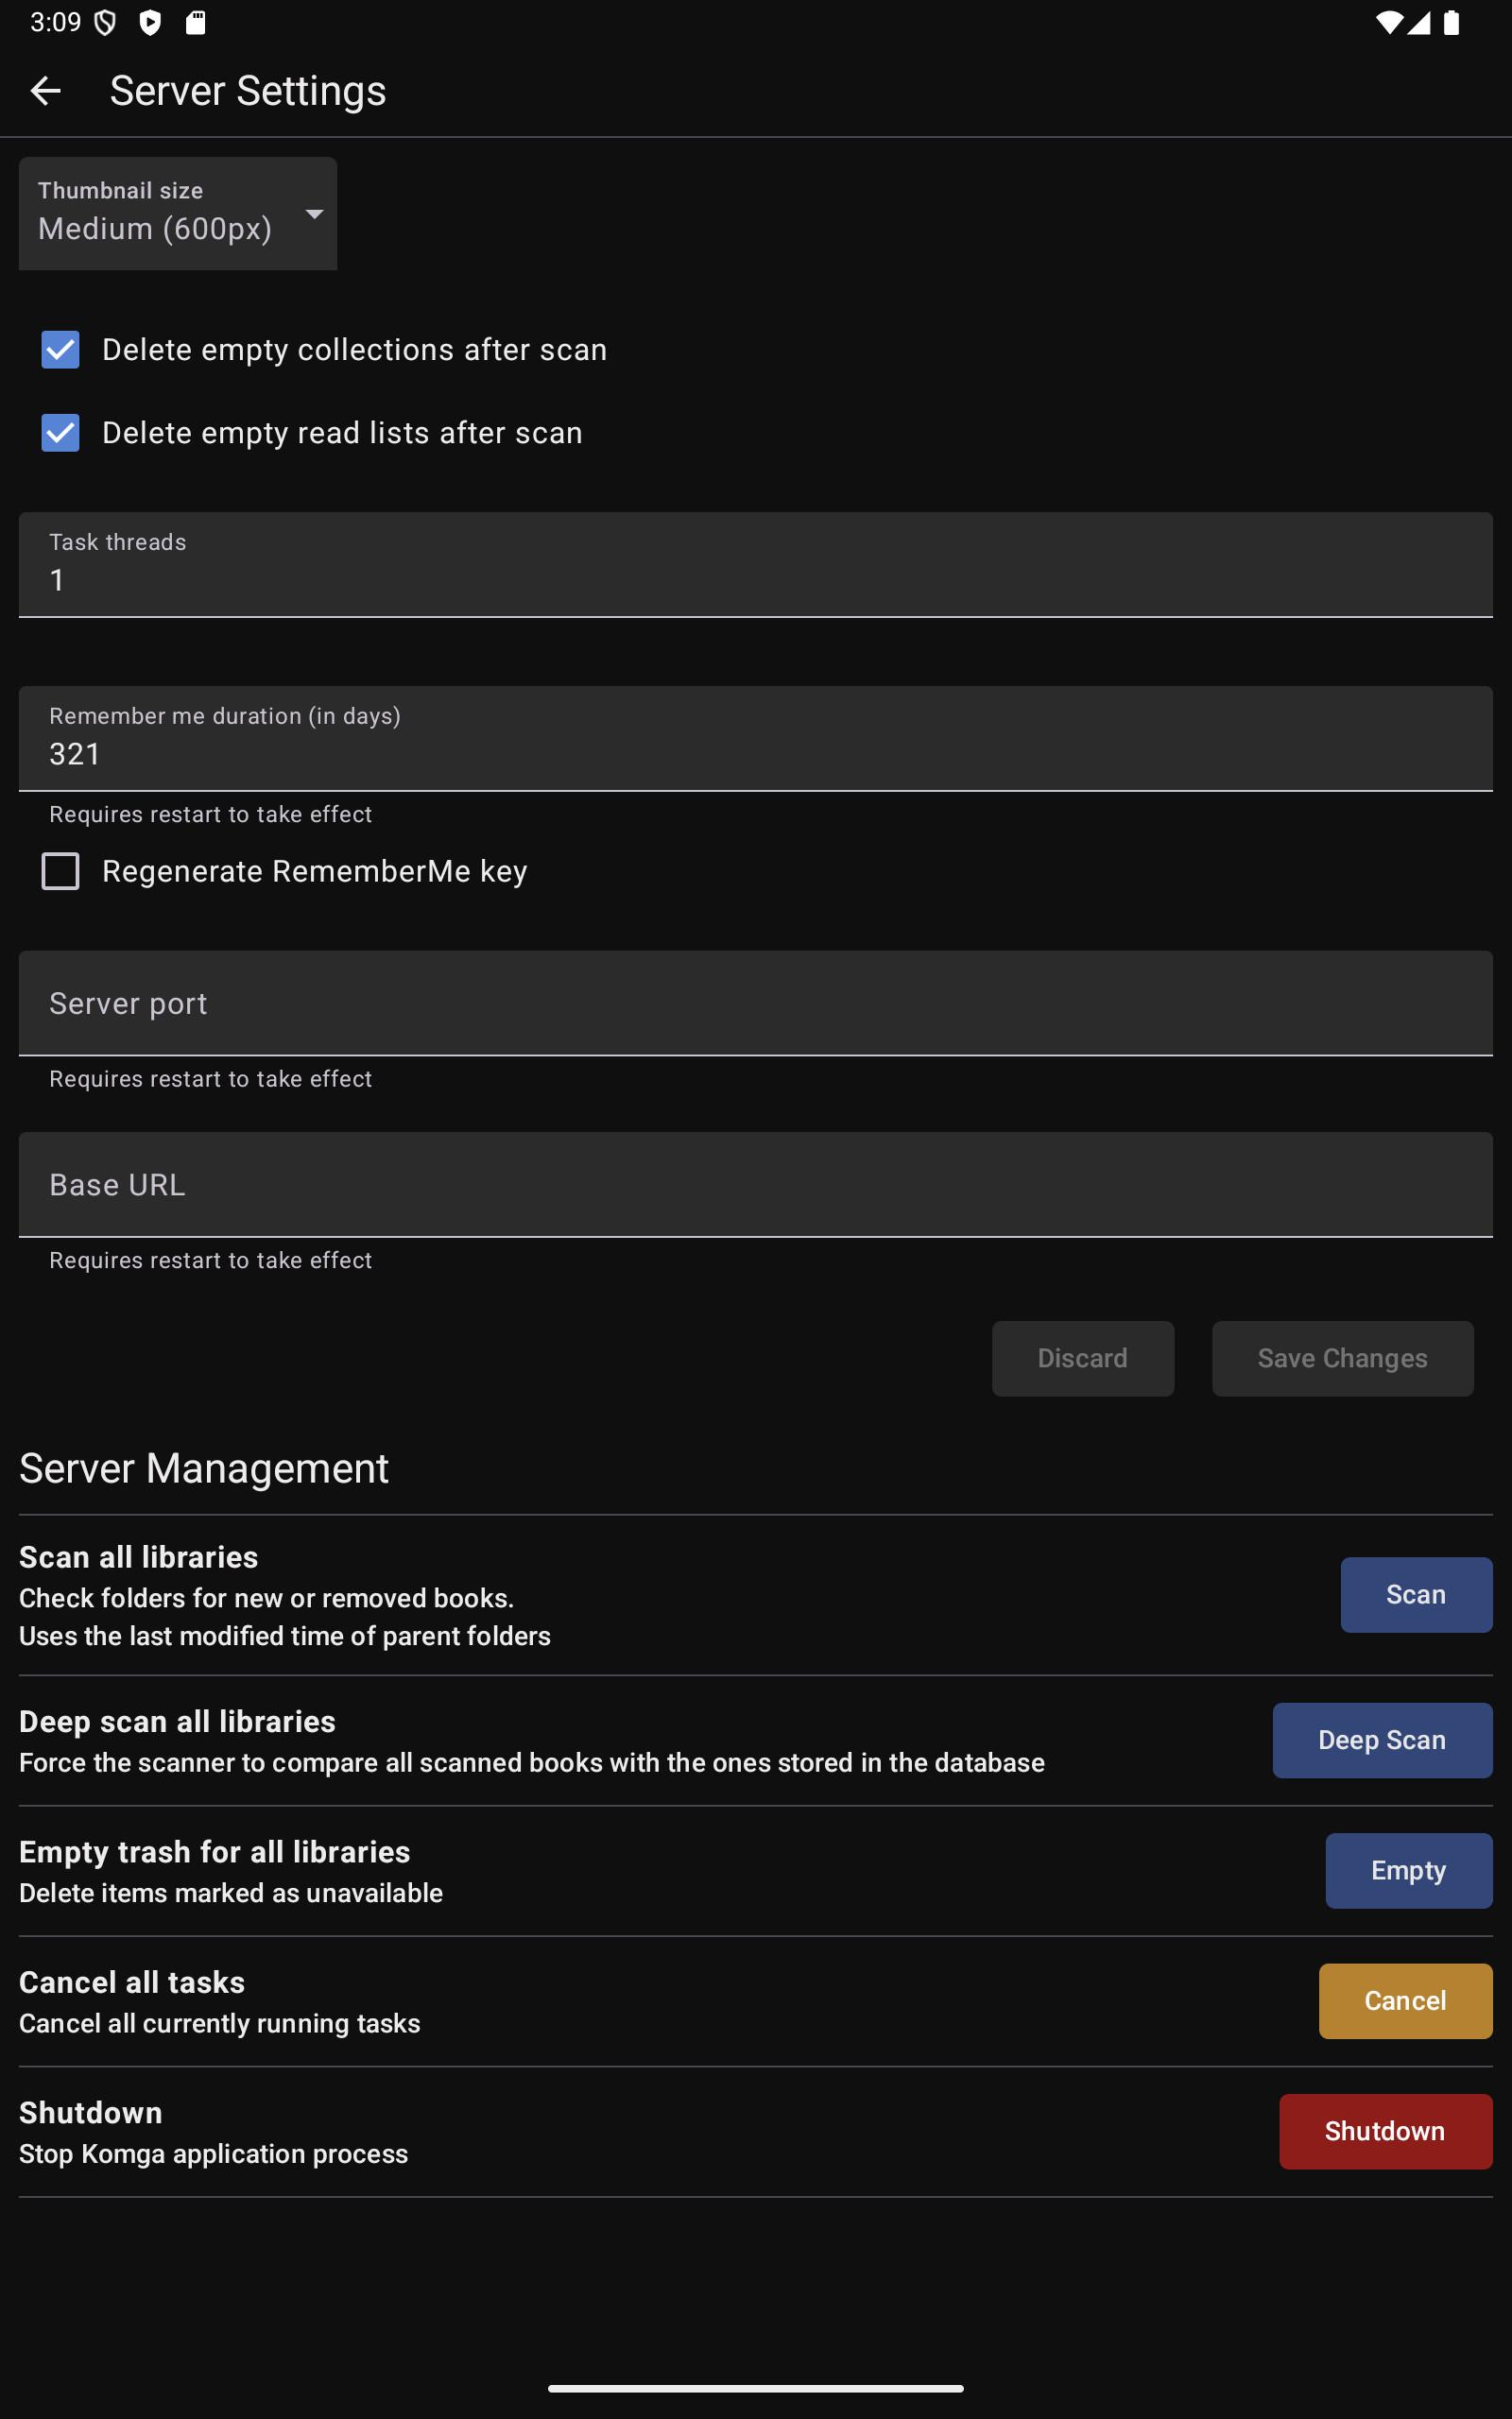1512x2419 pixels.
Task: Click the Save Changes button
Action: pos(1343,1359)
